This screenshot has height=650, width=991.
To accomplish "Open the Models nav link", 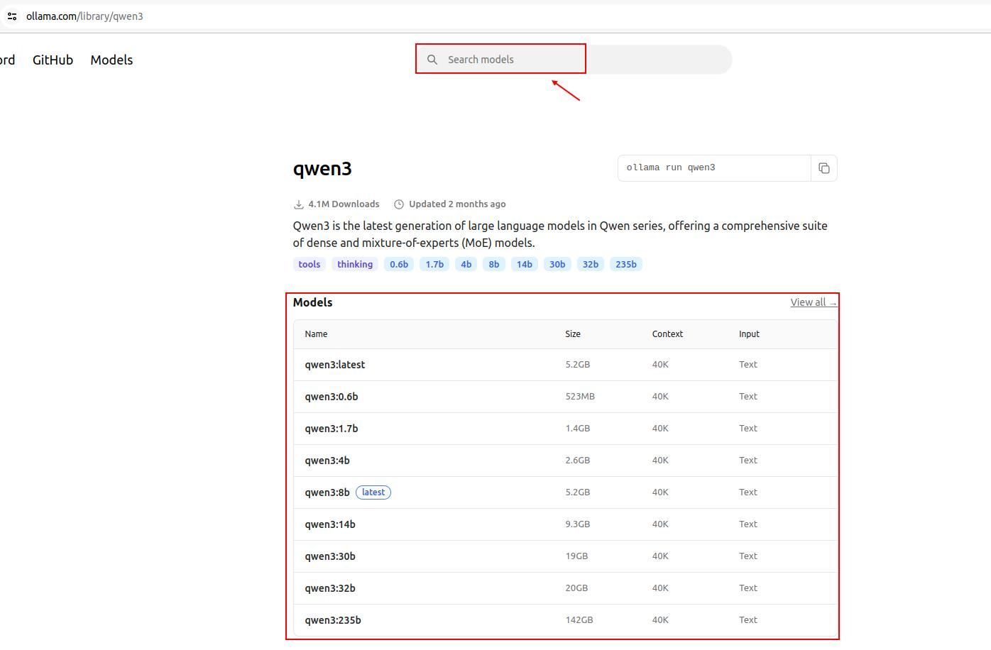I will (x=111, y=60).
